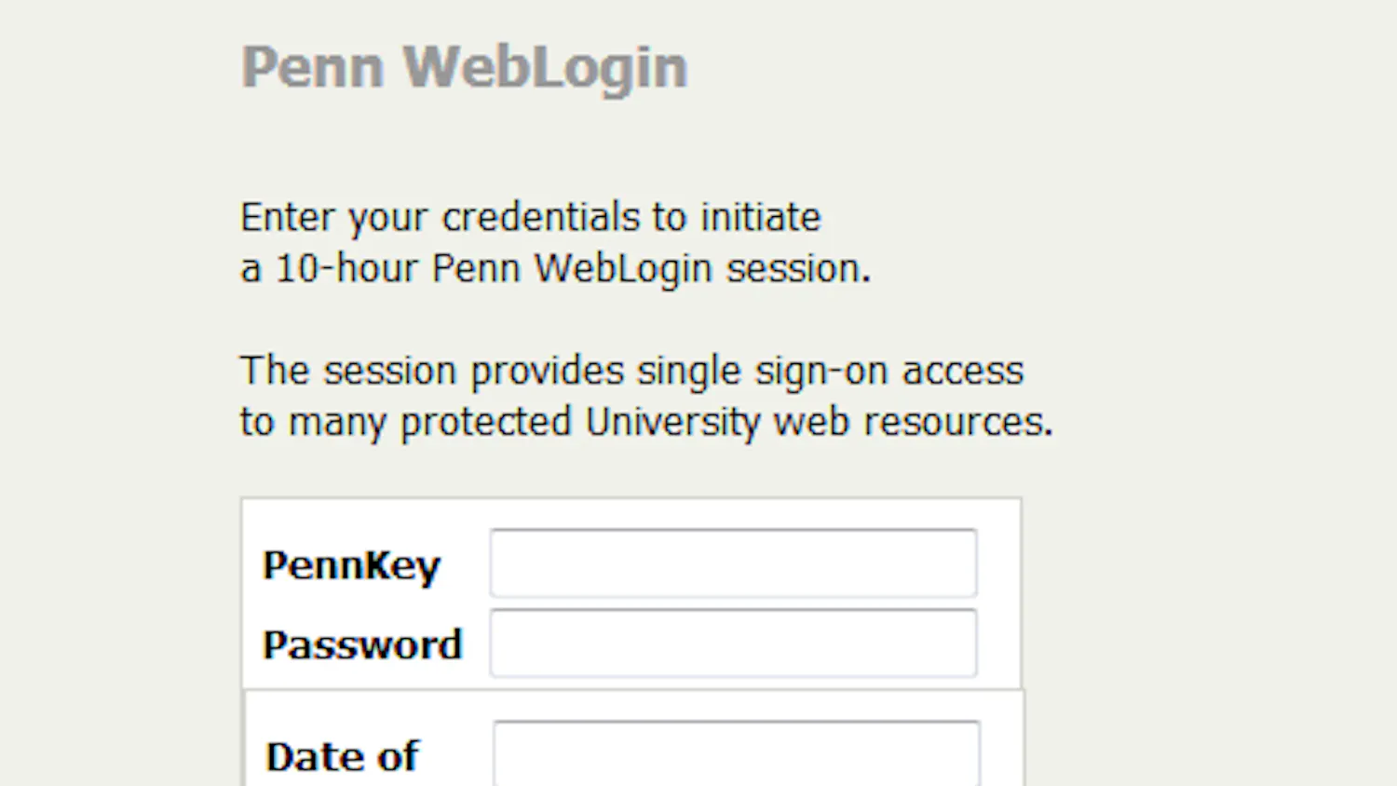Click the PennKey label text
Screen dimensions: 1397x786
point(351,564)
